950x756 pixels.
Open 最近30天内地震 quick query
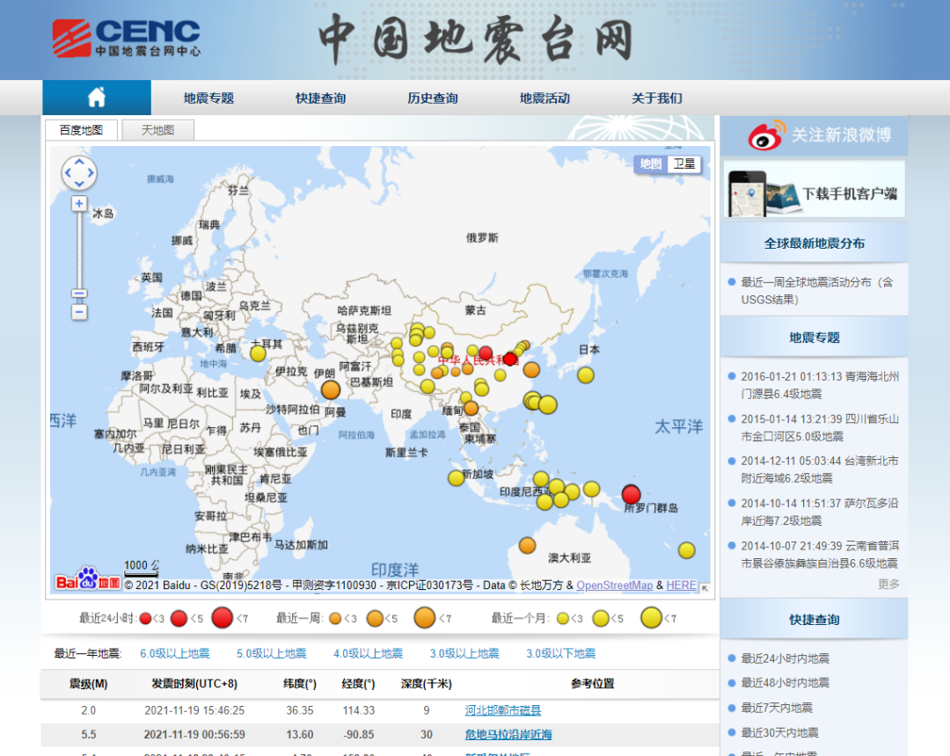click(779, 732)
